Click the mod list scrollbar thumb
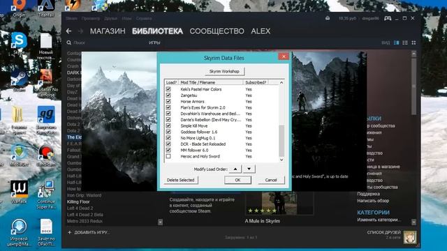447x251 pixels. click(x=281, y=141)
